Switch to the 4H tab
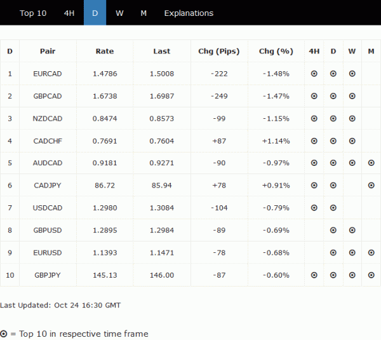 (x=69, y=13)
